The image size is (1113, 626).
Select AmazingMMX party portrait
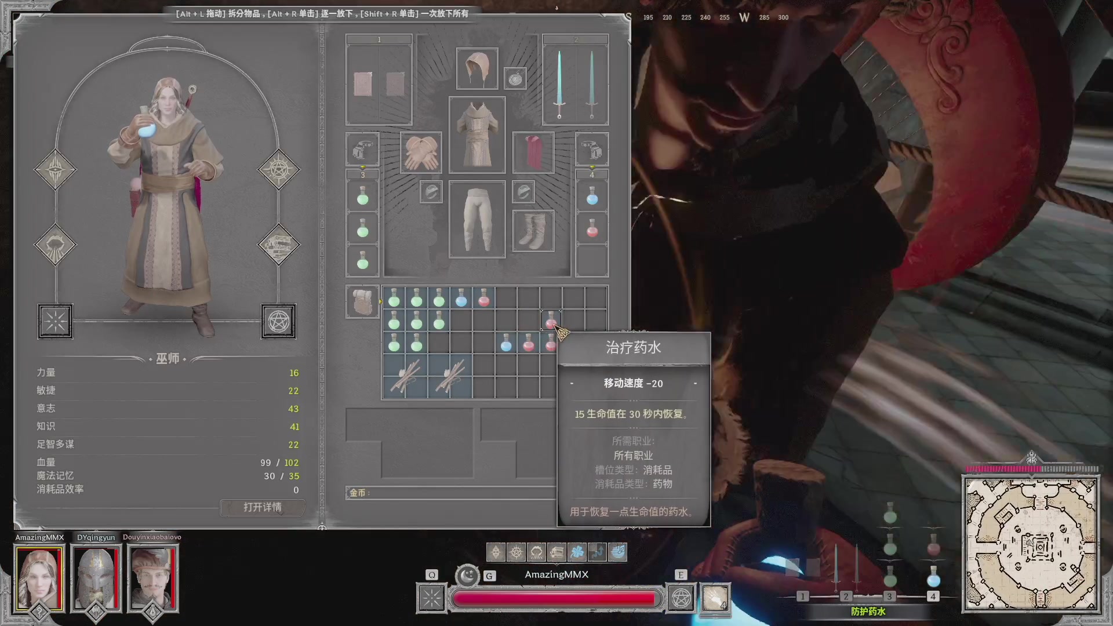click(39, 578)
